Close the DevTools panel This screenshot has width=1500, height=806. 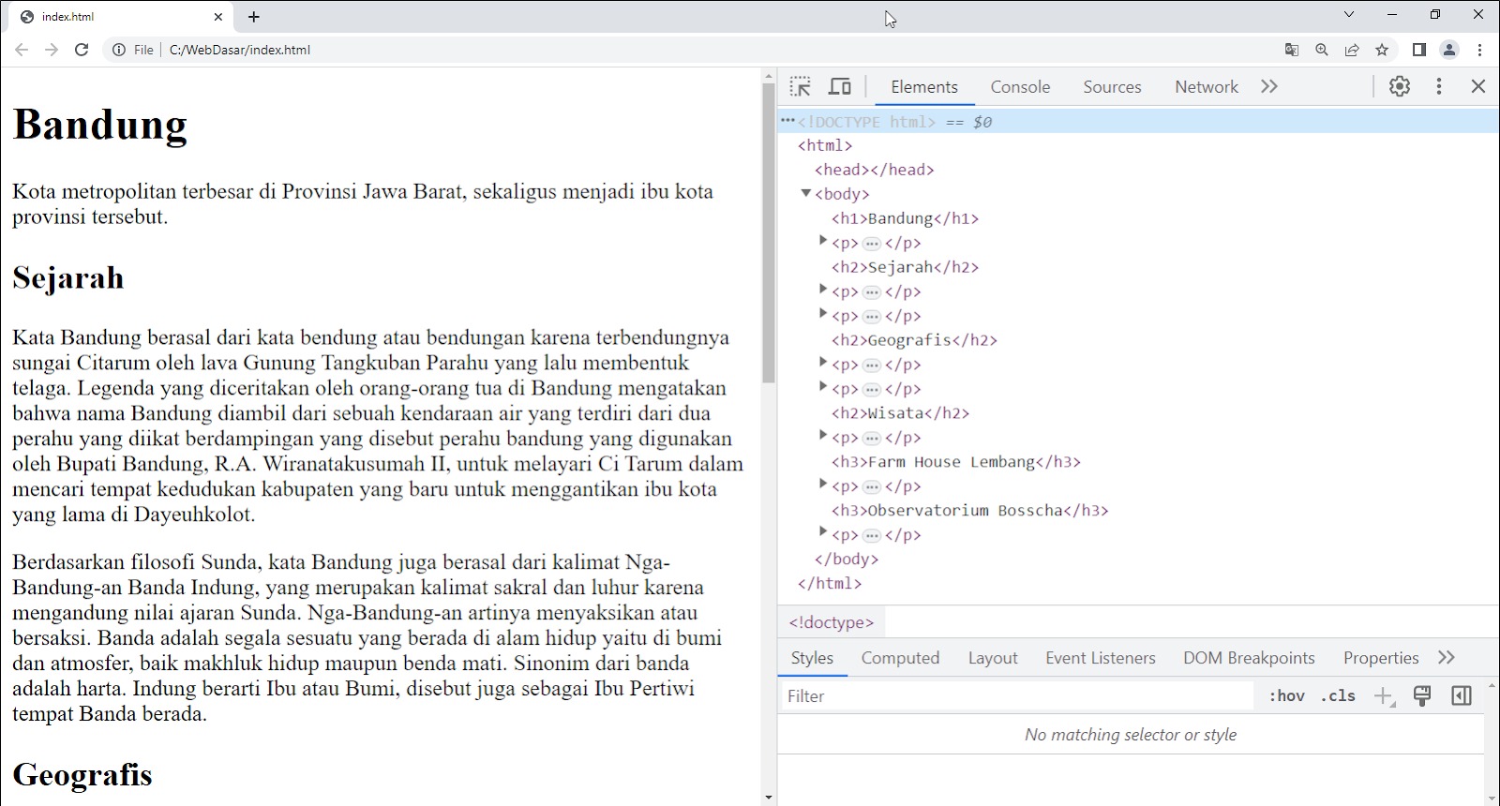coord(1478,86)
